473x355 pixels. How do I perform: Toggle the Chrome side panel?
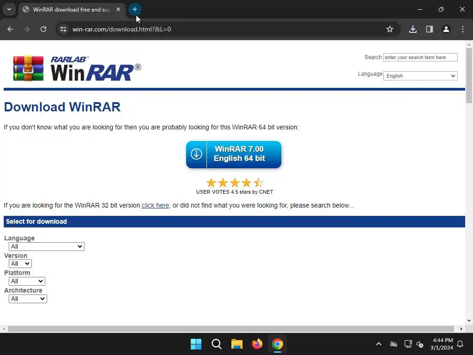click(429, 29)
